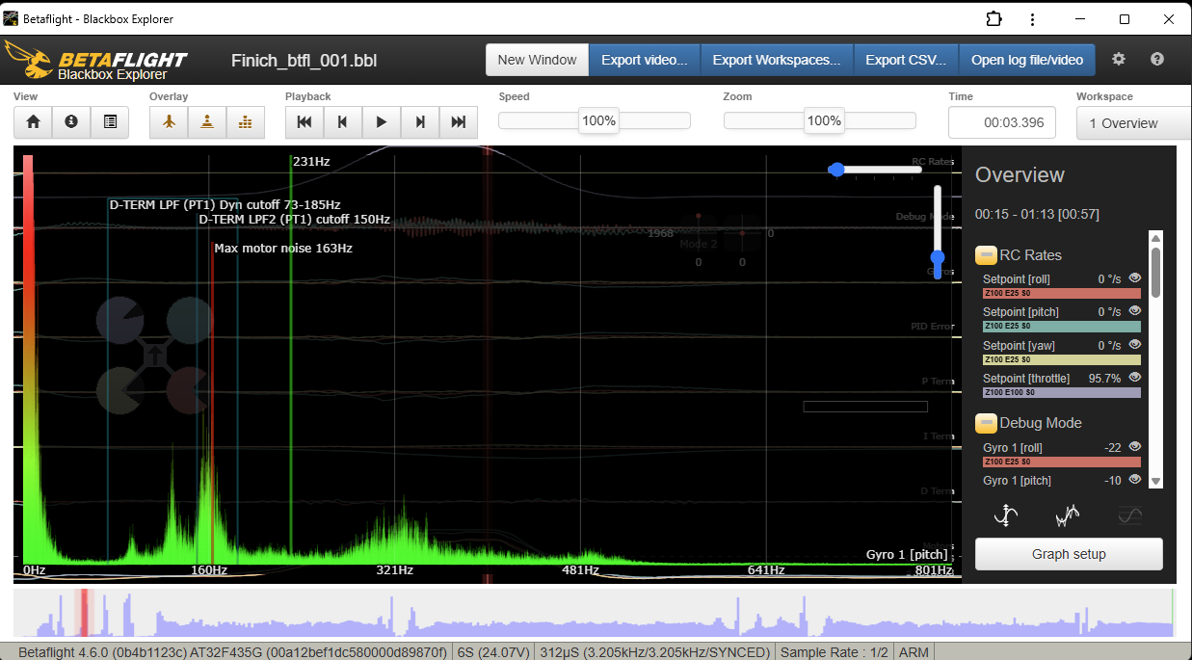Click Export Workspaces button

(x=777, y=60)
